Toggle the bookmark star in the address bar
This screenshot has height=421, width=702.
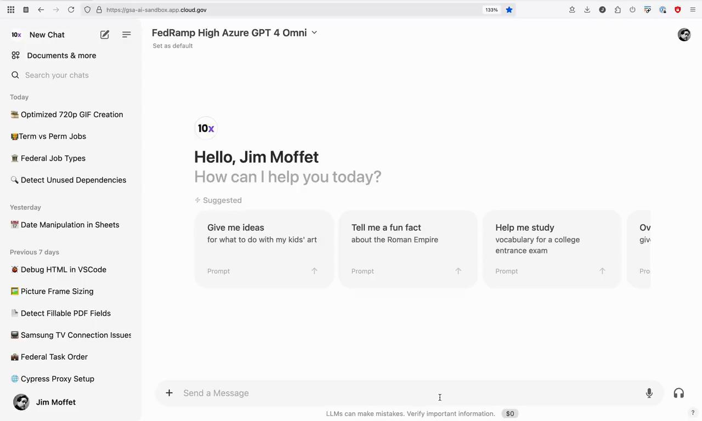(x=509, y=9)
